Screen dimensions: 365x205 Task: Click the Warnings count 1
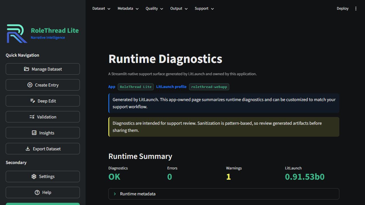(x=228, y=177)
